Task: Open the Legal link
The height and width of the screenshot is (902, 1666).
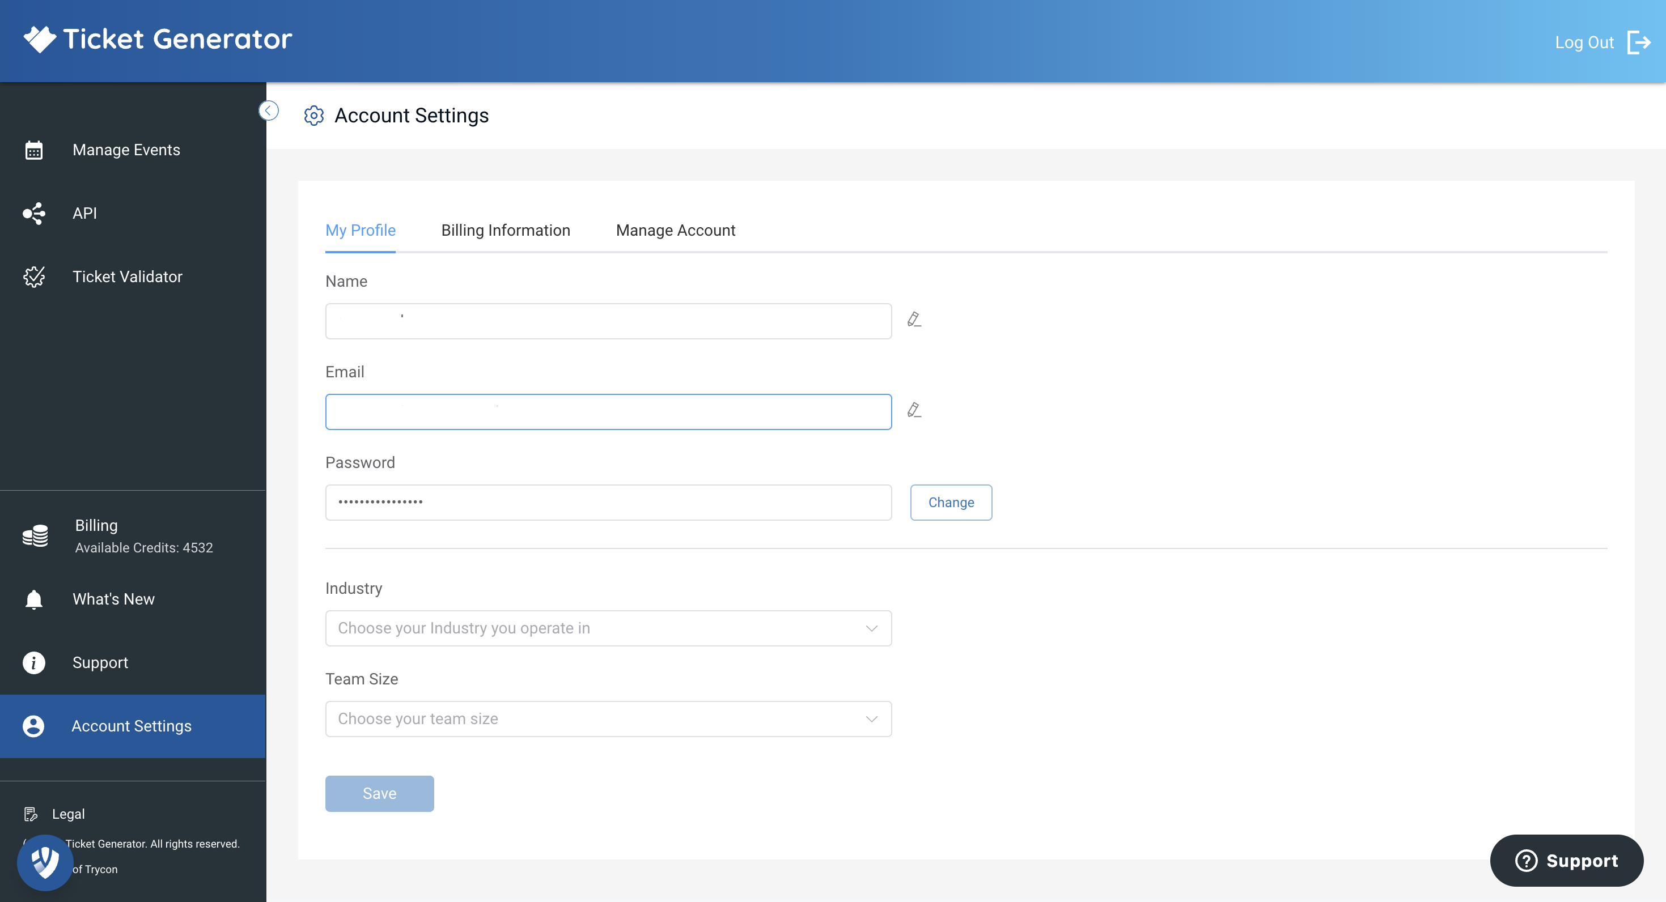Action: [x=68, y=814]
